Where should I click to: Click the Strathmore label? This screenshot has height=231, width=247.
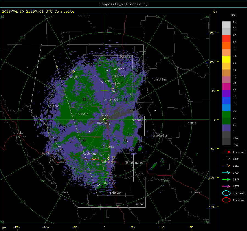(x=133, y=163)
